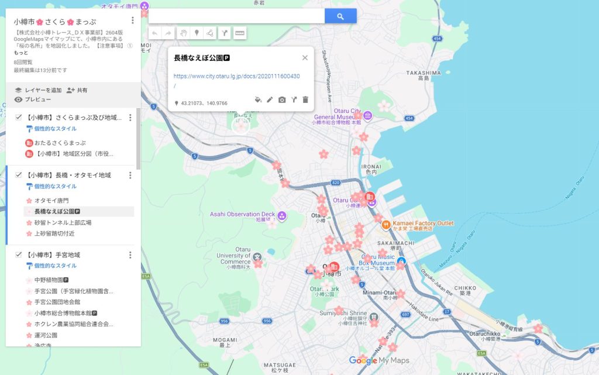
Task: Click the Otaru University of Commerce marker
Action: (x=257, y=257)
